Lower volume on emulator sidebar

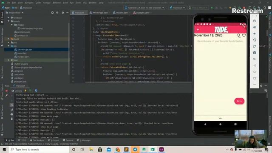[x=255, y=34]
